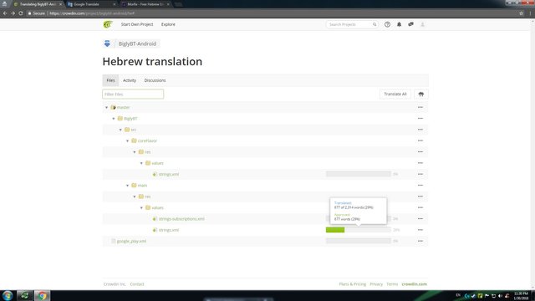Open the more options dots for master row
Screen dimensions: 535x301
tap(420, 107)
